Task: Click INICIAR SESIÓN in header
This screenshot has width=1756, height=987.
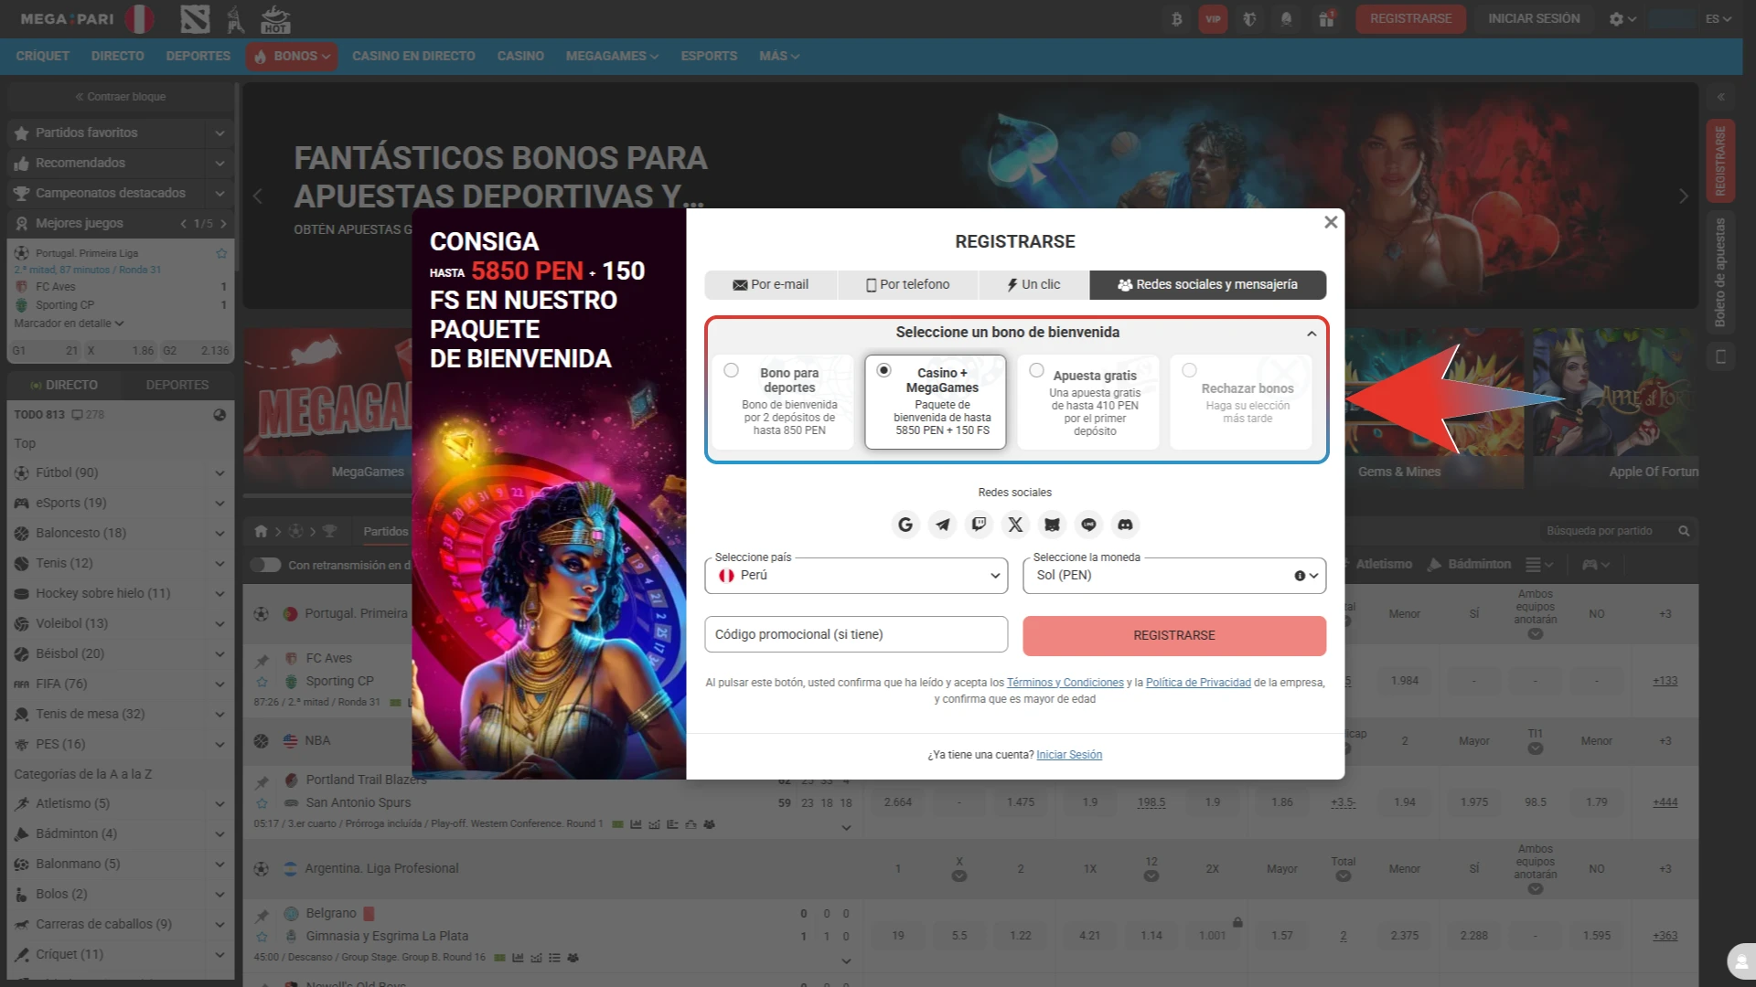Action: [x=1534, y=19]
